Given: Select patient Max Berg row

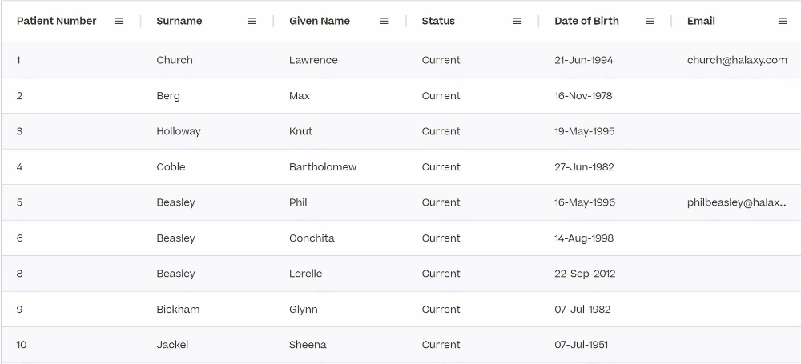Looking at the screenshot, I should (x=401, y=95).
